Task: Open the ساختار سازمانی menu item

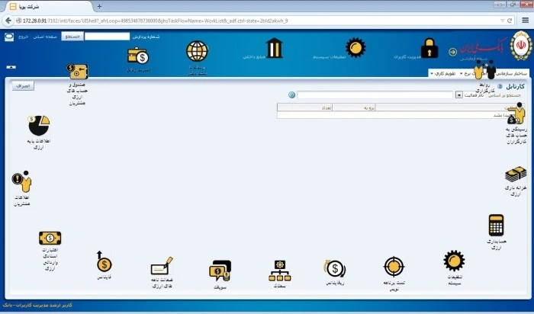Action: (512, 73)
